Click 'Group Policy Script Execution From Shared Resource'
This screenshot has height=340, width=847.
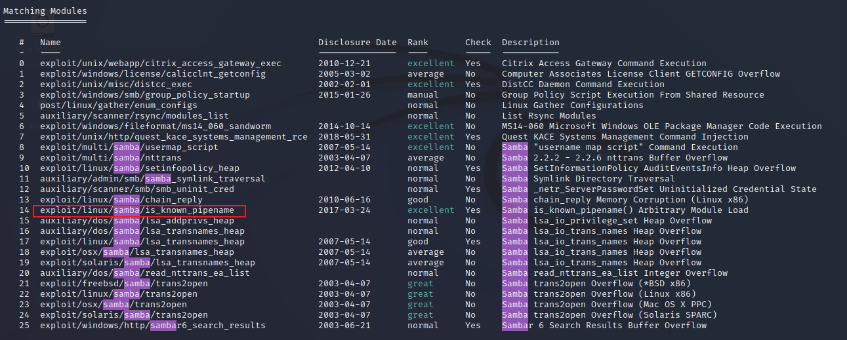(633, 95)
